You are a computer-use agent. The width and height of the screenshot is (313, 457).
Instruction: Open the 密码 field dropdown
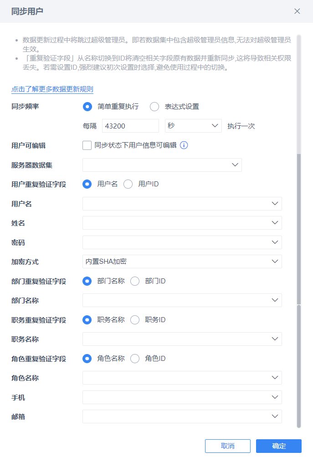182,242
